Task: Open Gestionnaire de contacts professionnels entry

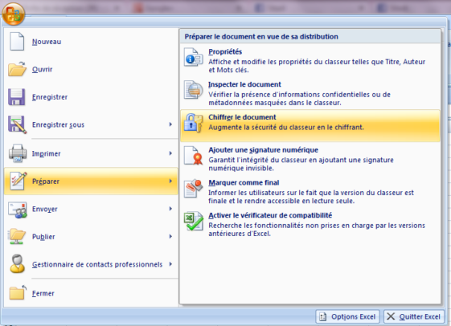Action: (91, 264)
